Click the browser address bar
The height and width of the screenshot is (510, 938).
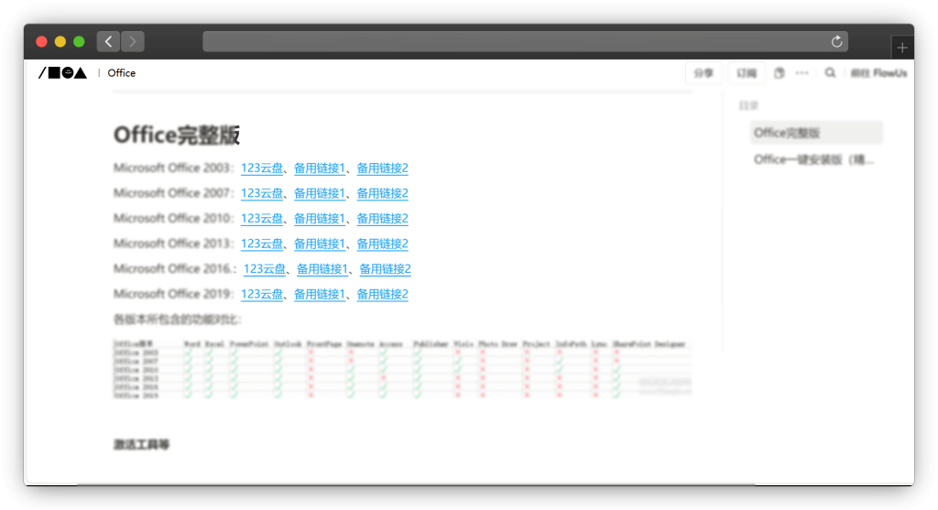click(x=513, y=41)
